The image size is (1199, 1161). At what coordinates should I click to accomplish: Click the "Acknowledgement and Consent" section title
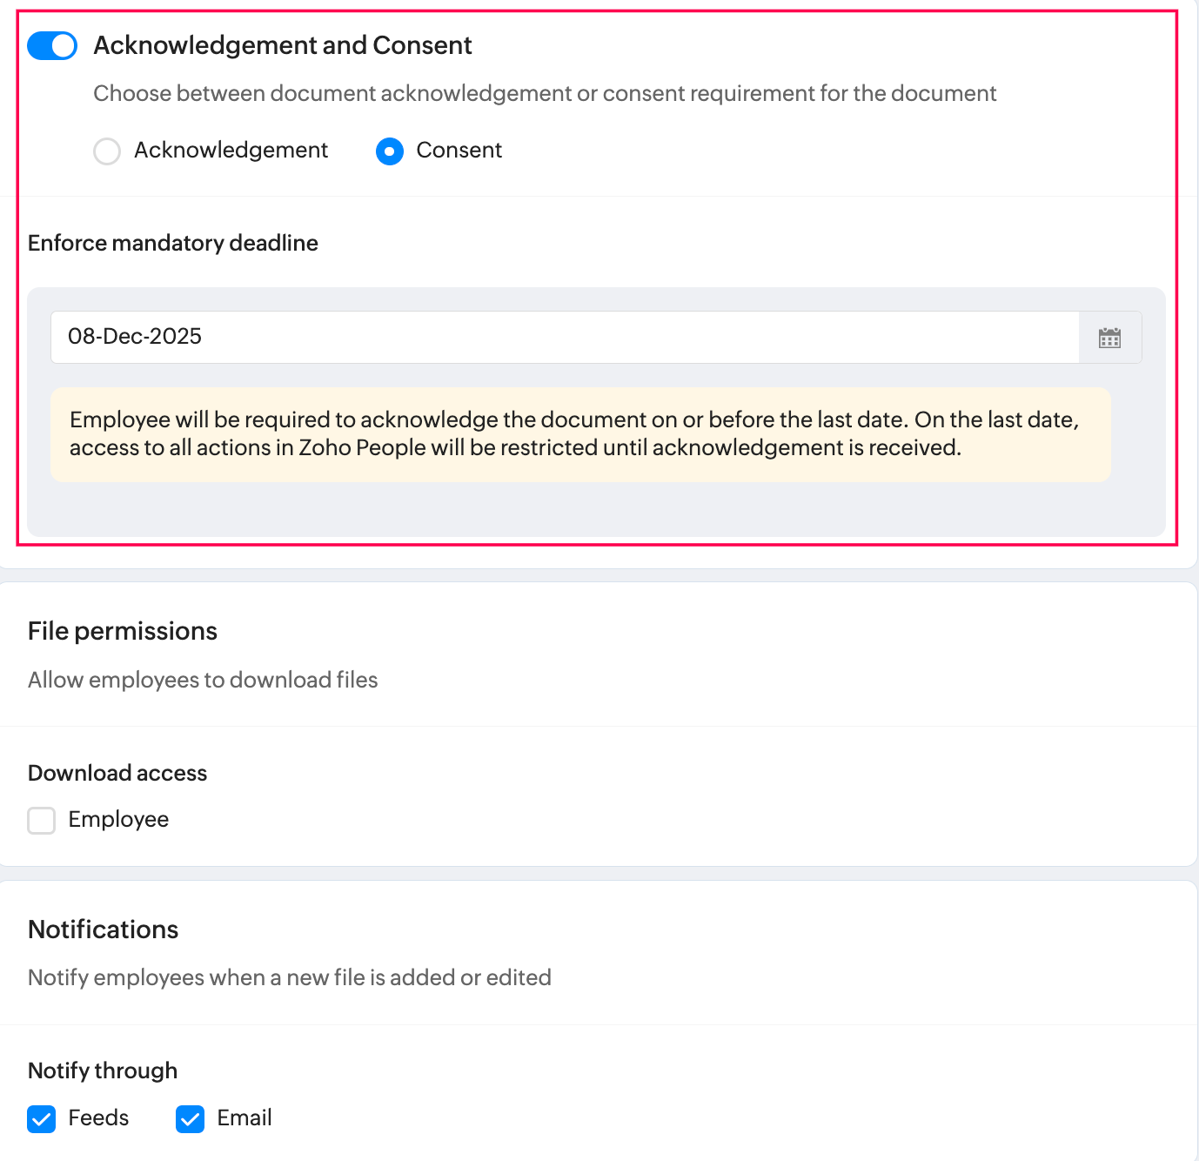pyautogui.click(x=283, y=45)
